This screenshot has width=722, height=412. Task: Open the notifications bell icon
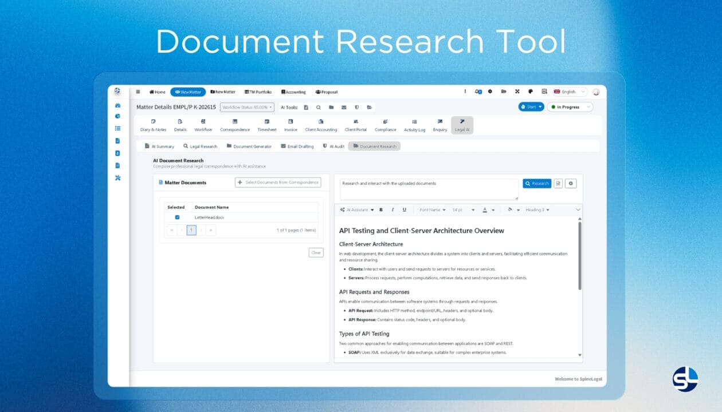coord(477,91)
